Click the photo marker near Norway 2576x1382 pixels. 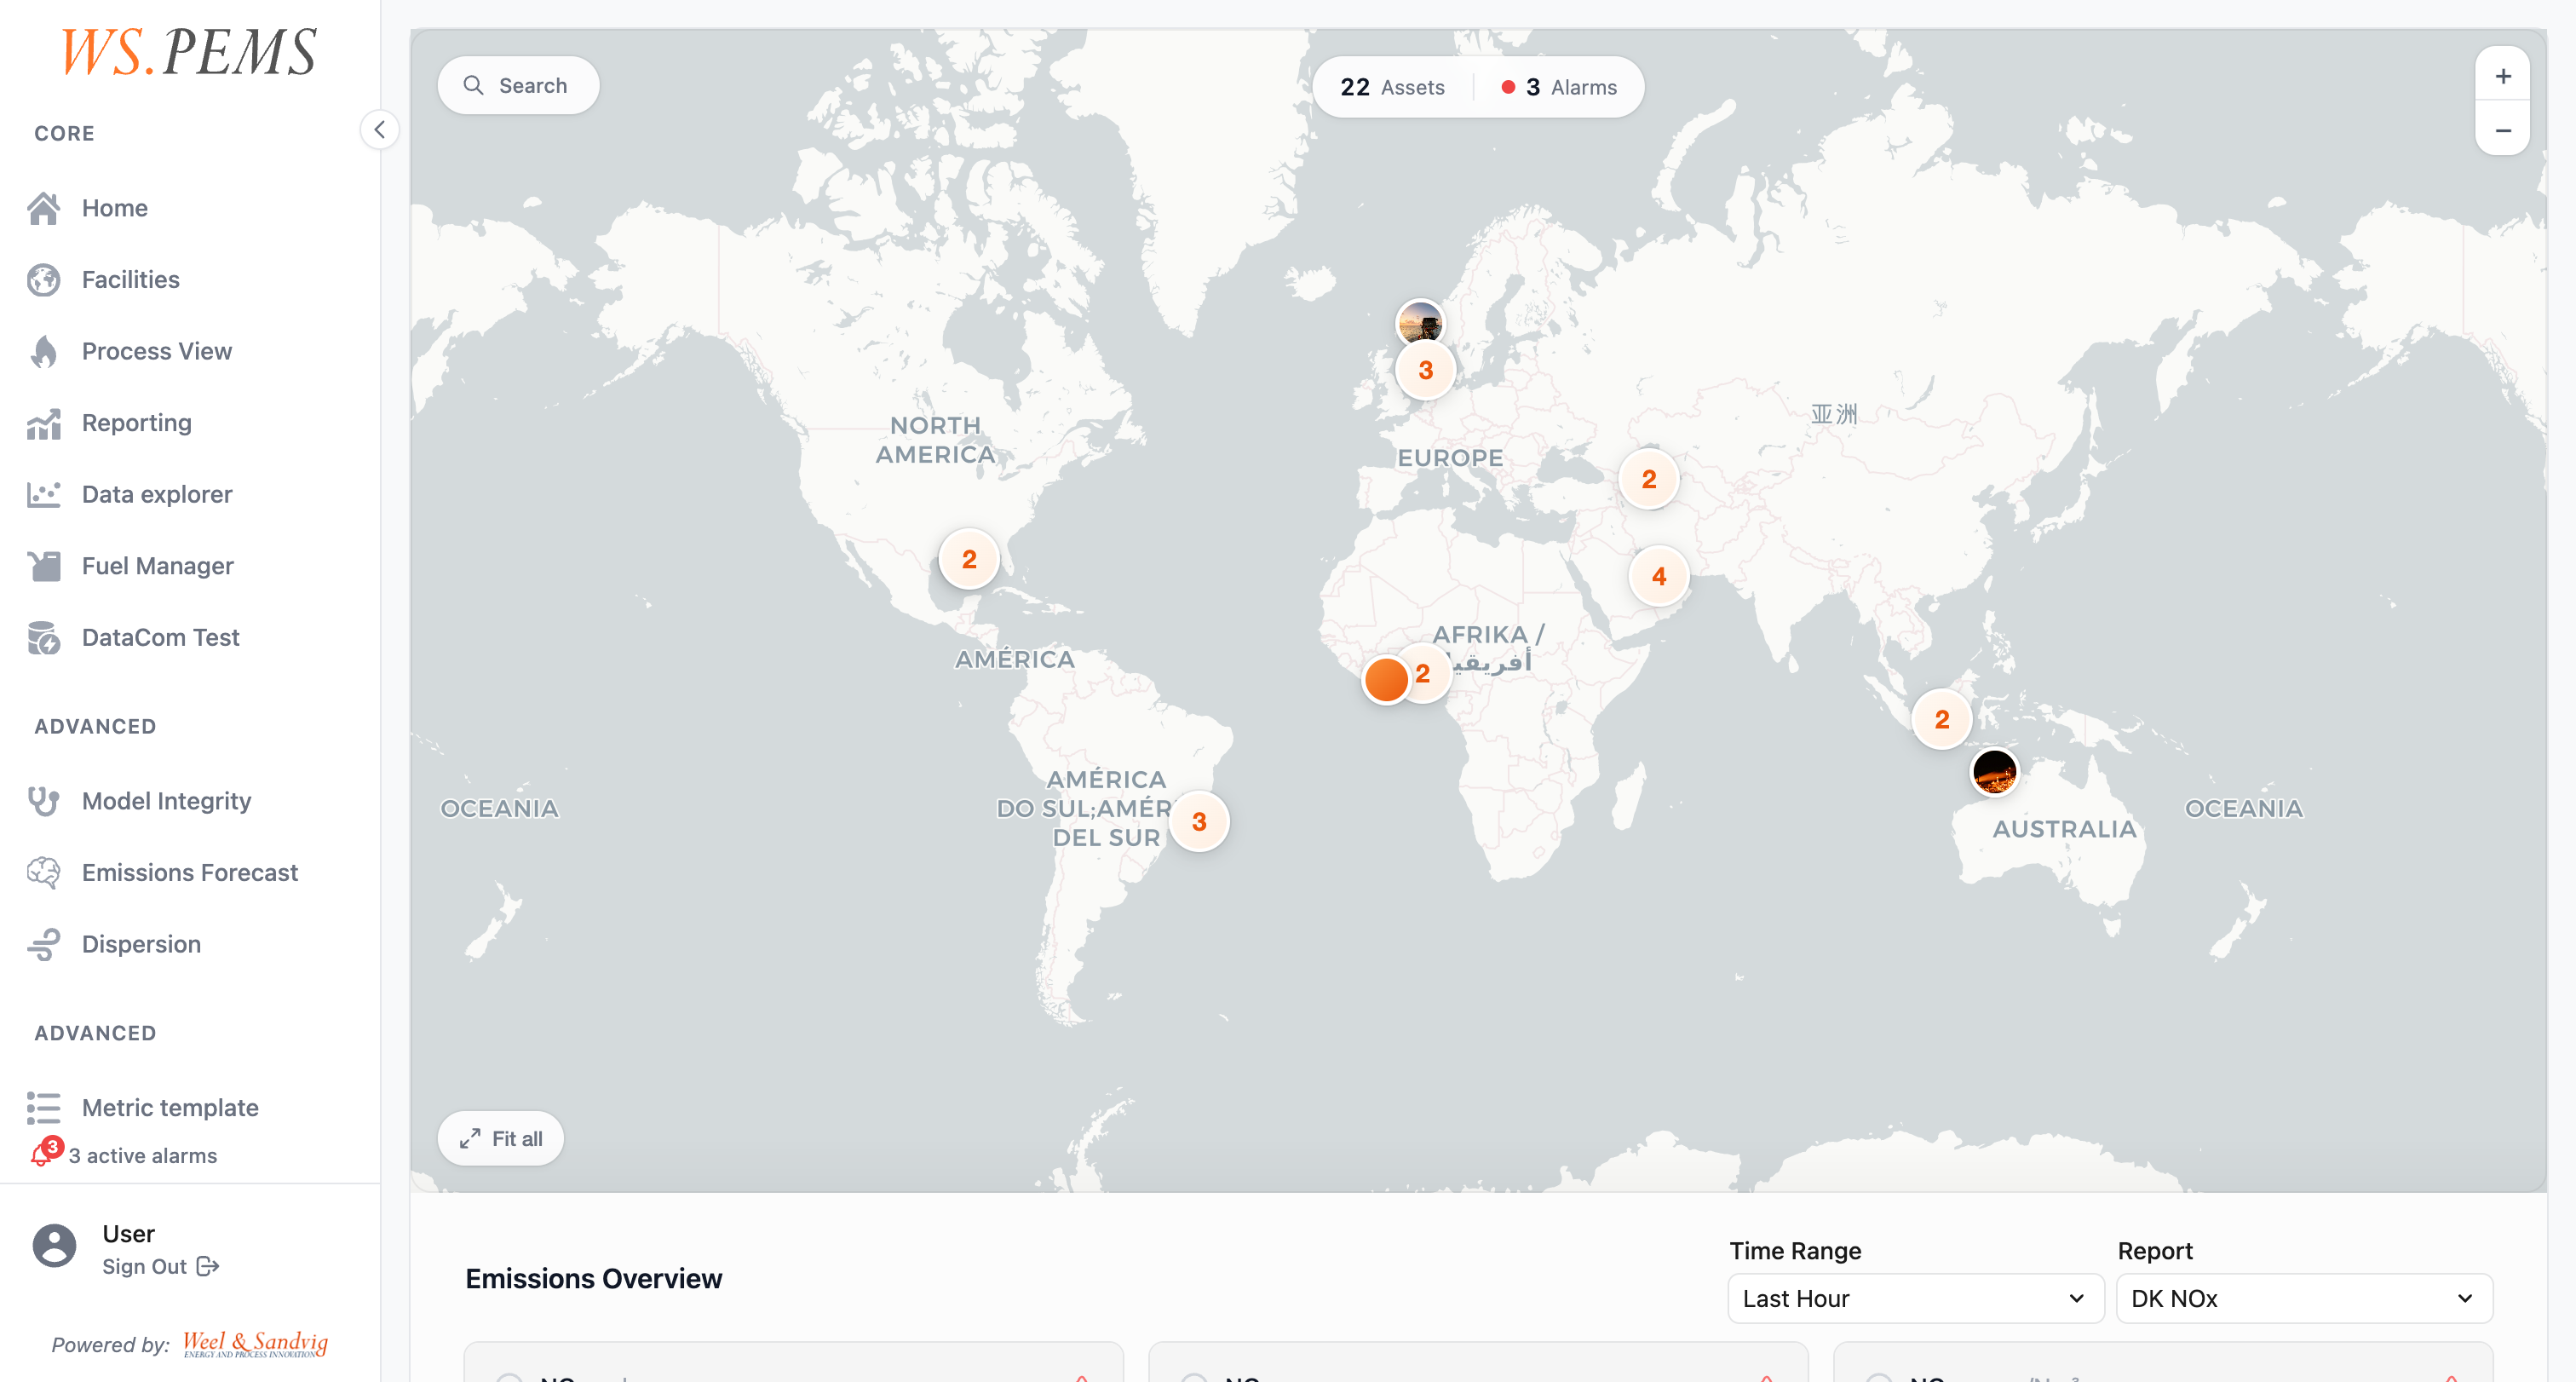(x=1420, y=323)
